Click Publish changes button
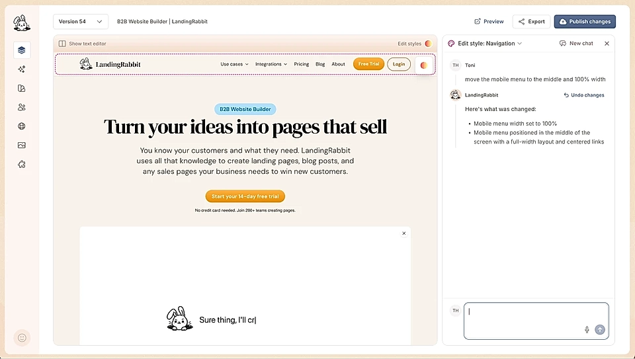Viewport: 635px width, 359px height. tap(585, 21)
